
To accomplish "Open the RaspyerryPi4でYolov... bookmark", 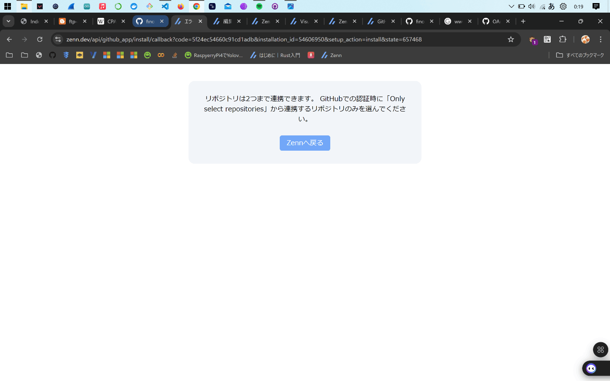I will click(x=213, y=55).
